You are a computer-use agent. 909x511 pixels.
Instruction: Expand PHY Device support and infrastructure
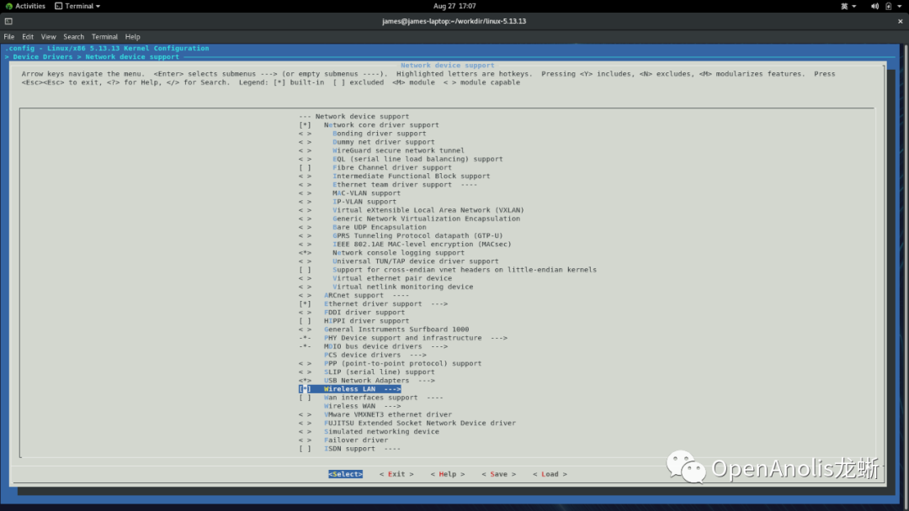[x=415, y=338]
